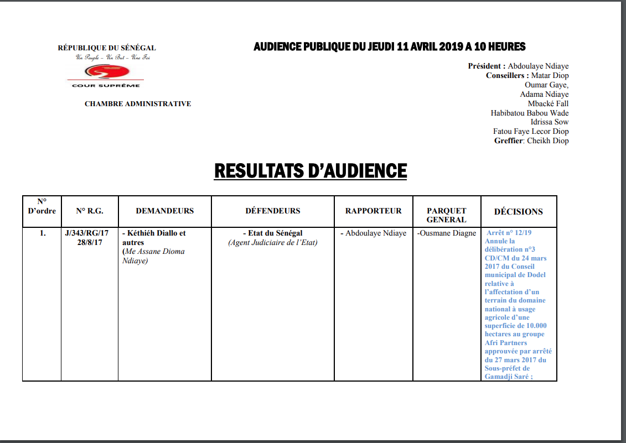Select the case number J/343/RG/17
Image resolution: width=626 pixels, height=443 pixels.
(x=90, y=233)
